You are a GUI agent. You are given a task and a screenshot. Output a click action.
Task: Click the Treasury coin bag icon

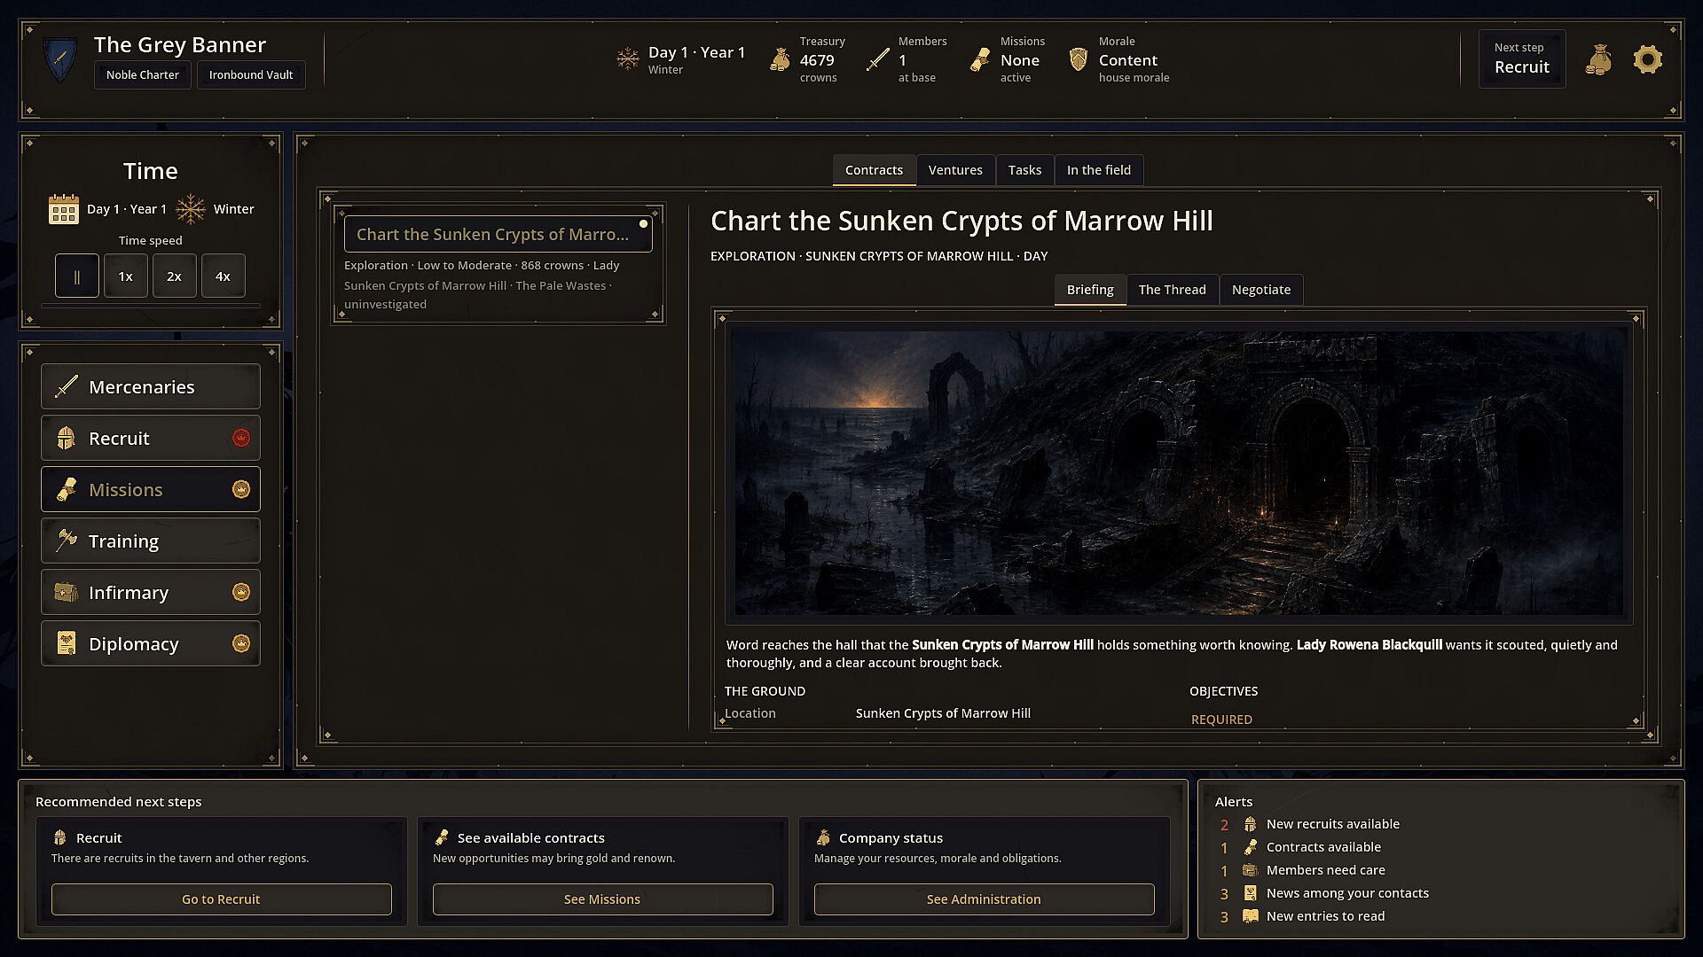pos(780,59)
